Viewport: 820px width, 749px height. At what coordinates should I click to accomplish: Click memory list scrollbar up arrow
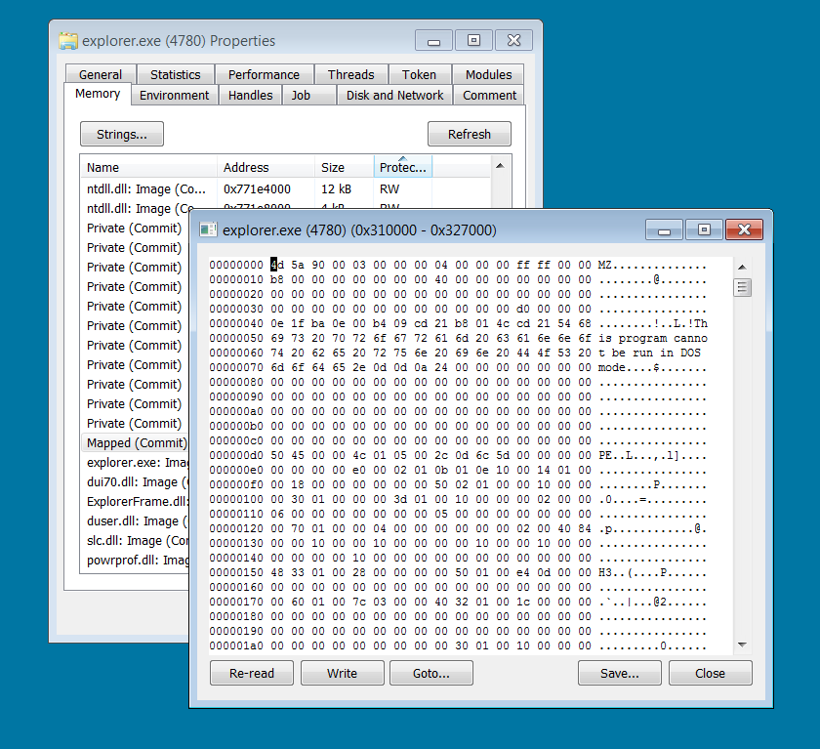pos(500,166)
